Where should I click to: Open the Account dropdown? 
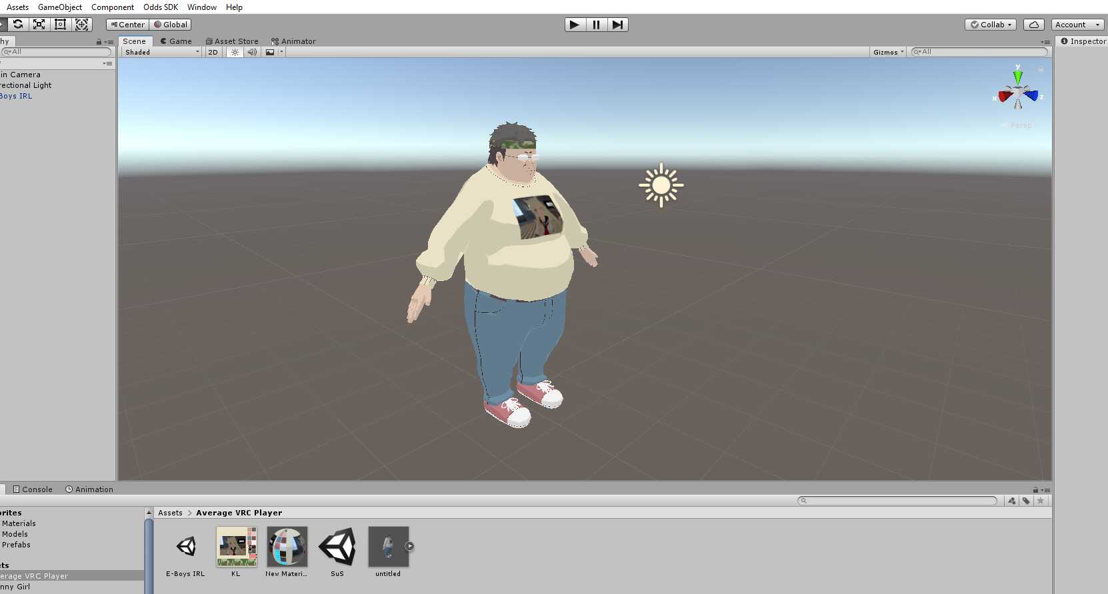[x=1077, y=25]
